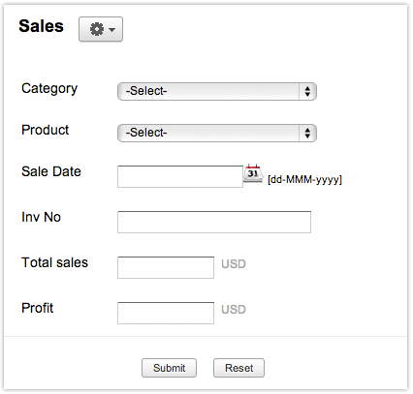Click the dd-MMM-yyyy format hint text

coord(304,179)
